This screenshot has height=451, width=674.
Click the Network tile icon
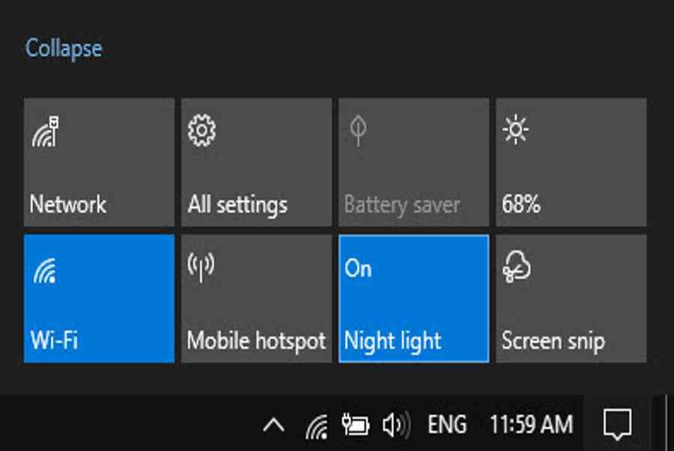click(46, 132)
